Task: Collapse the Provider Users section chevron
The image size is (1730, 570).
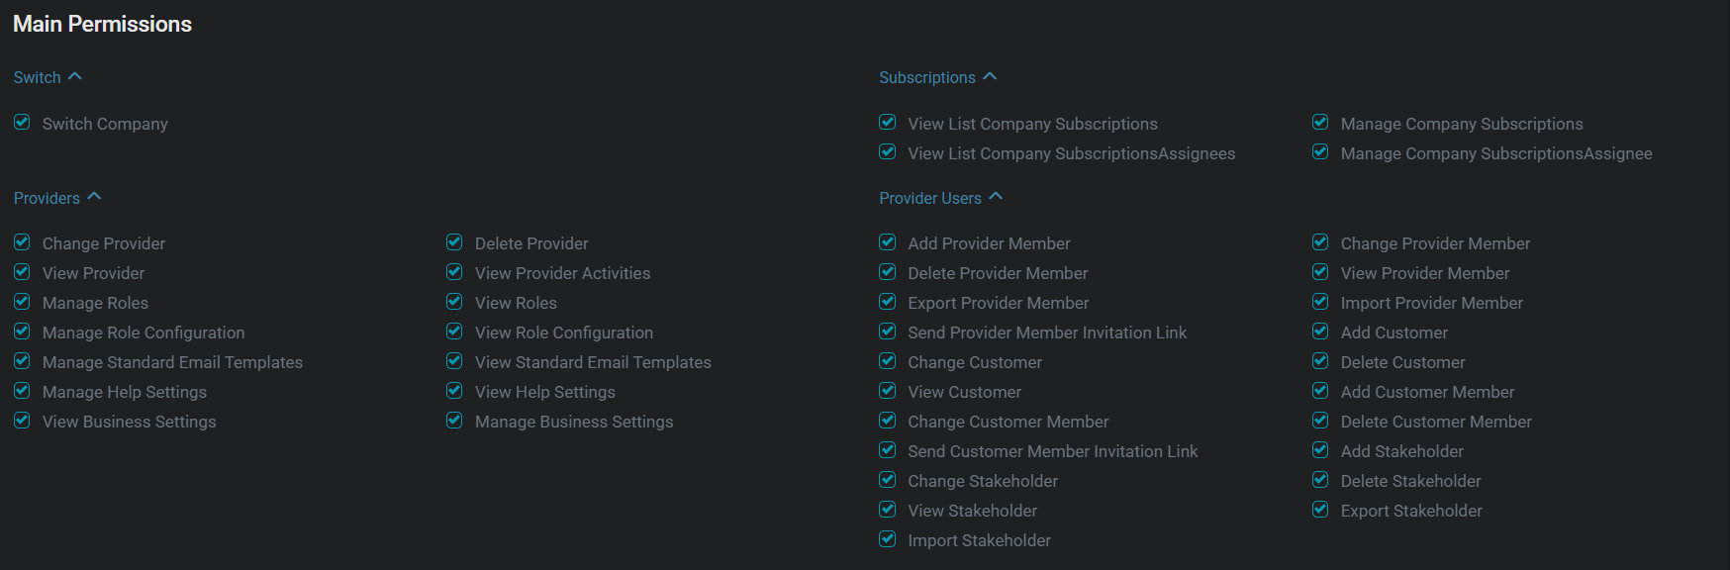Action: point(996,197)
